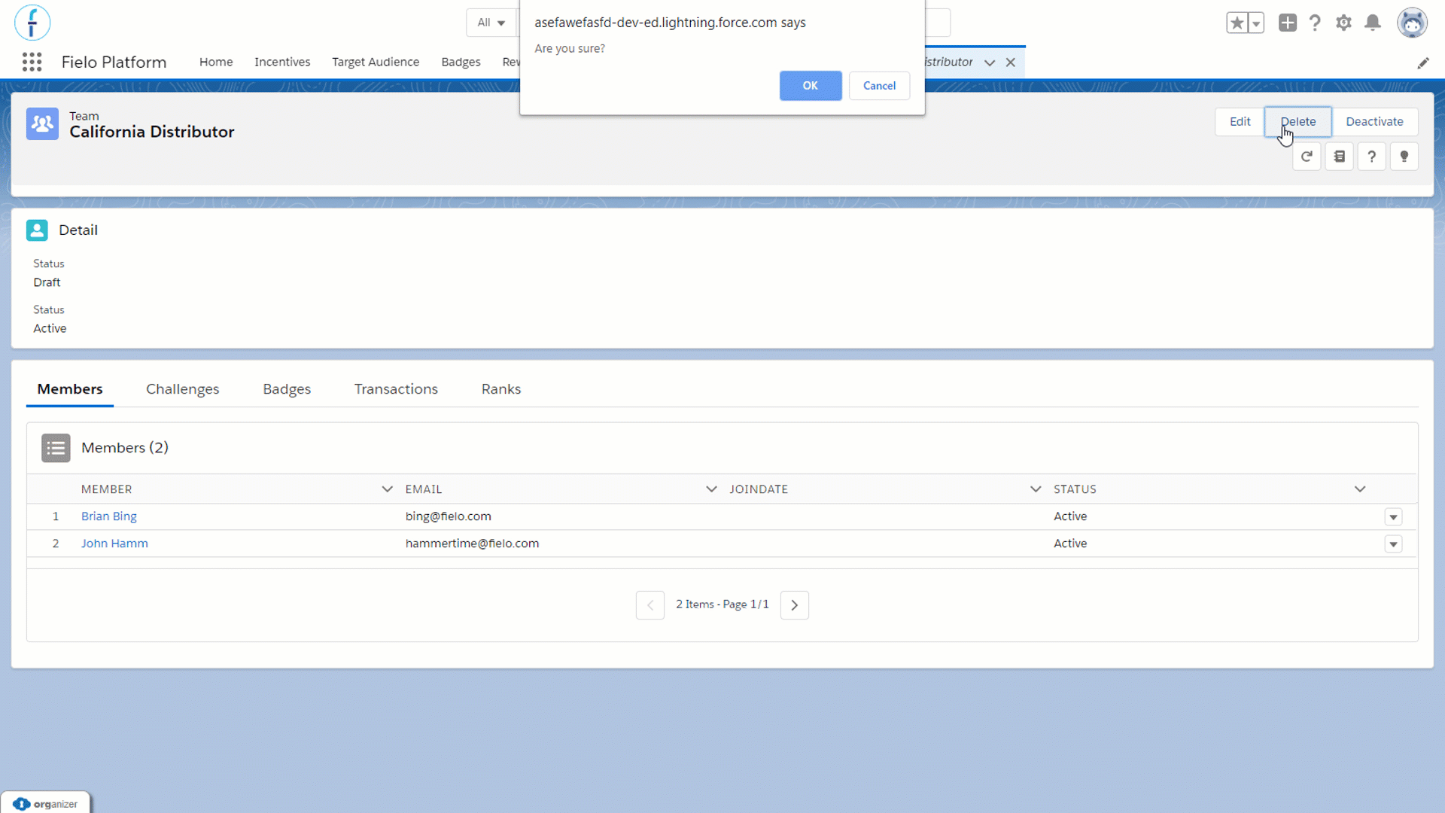1445x813 pixels.
Task: Click the Detail section icon
Action: [37, 230]
